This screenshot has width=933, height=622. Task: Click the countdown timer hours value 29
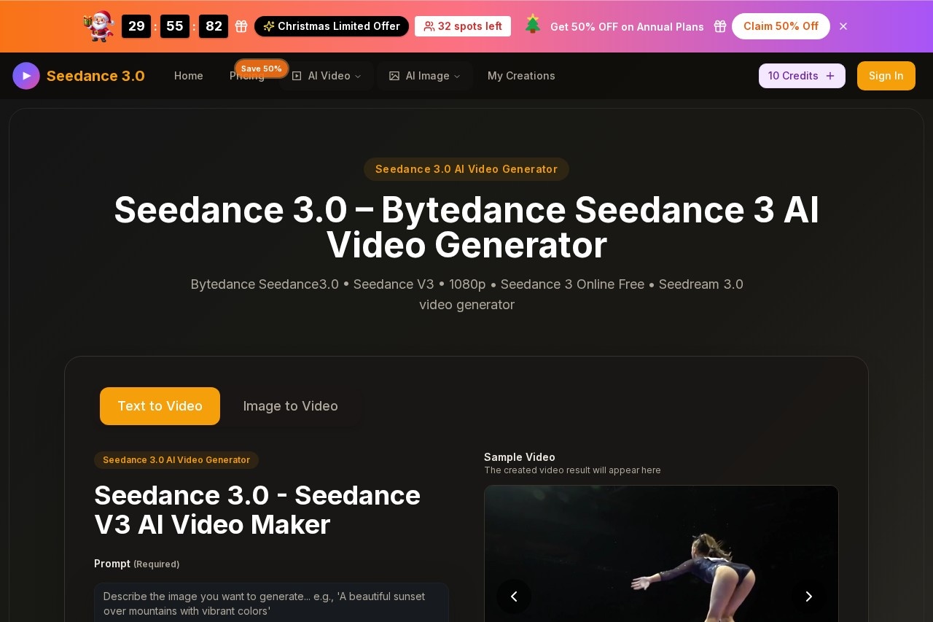[x=136, y=26]
